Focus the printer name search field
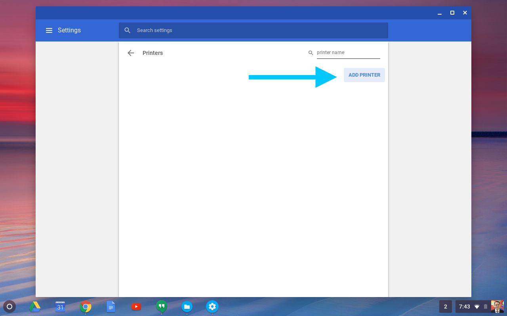This screenshot has height=316, width=507. point(348,53)
